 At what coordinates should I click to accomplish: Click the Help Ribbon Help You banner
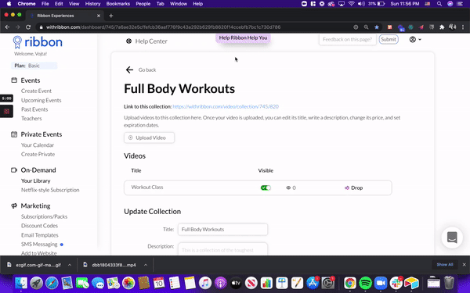pyautogui.click(x=243, y=38)
